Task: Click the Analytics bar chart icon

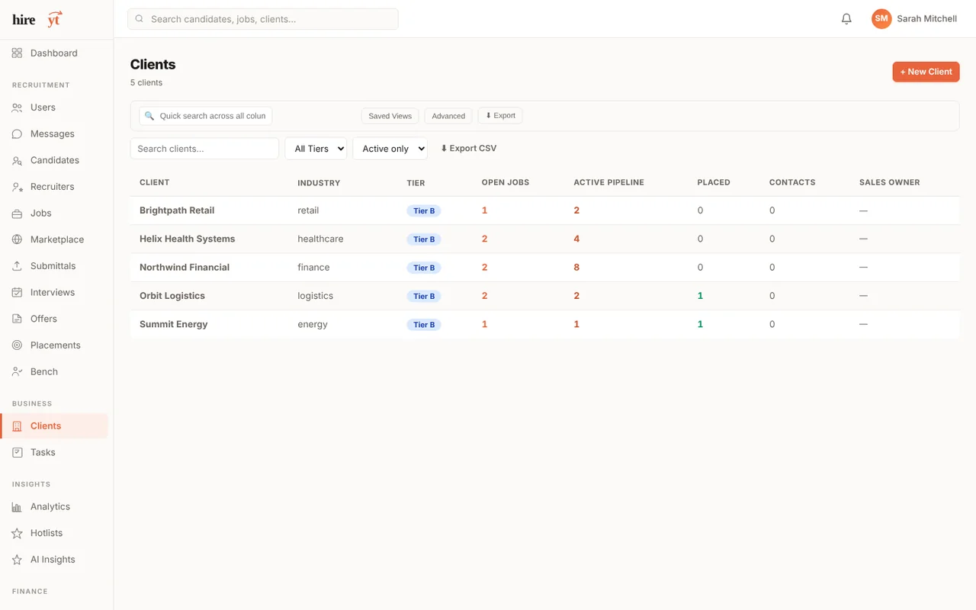Action: click(x=17, y=507)
